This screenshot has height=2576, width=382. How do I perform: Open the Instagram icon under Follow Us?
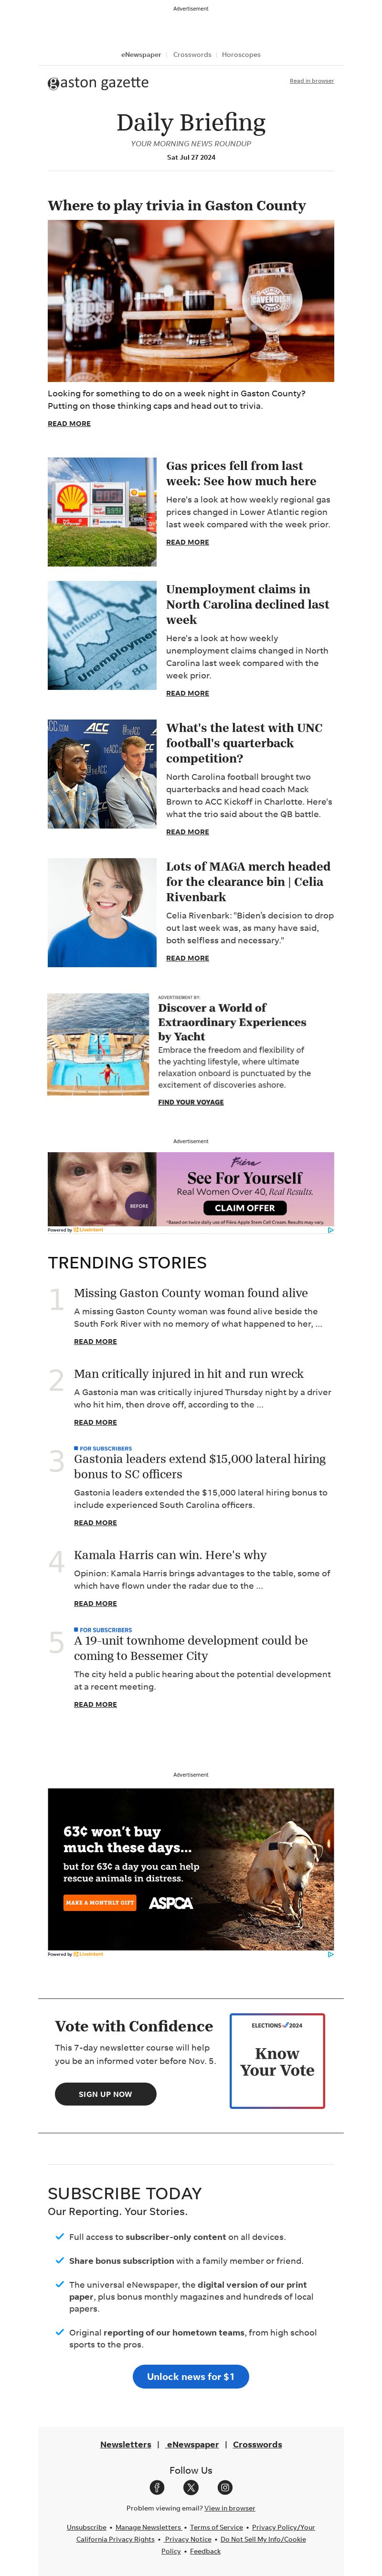(225, 2487)
